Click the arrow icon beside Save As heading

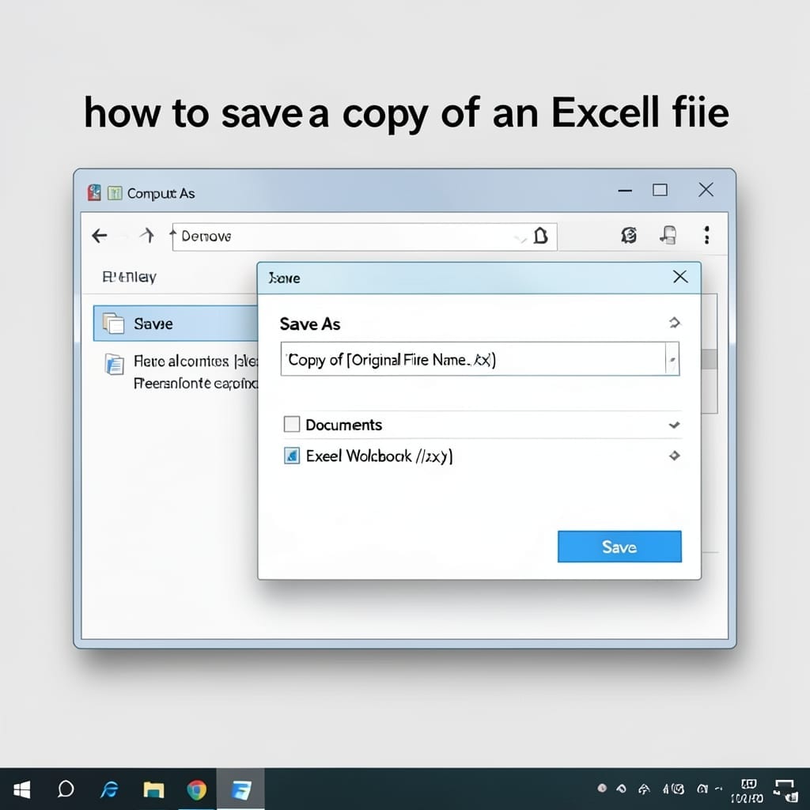(674, 323)
